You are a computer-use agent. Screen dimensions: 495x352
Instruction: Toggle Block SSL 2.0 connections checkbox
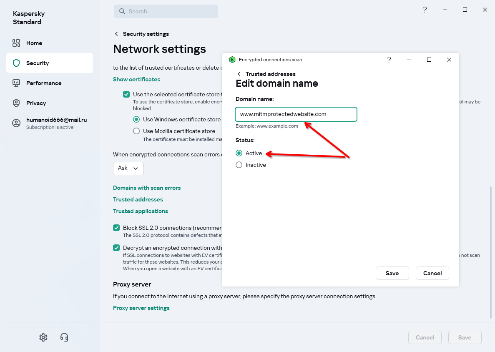pyautogui.click(x=116, y=228)
